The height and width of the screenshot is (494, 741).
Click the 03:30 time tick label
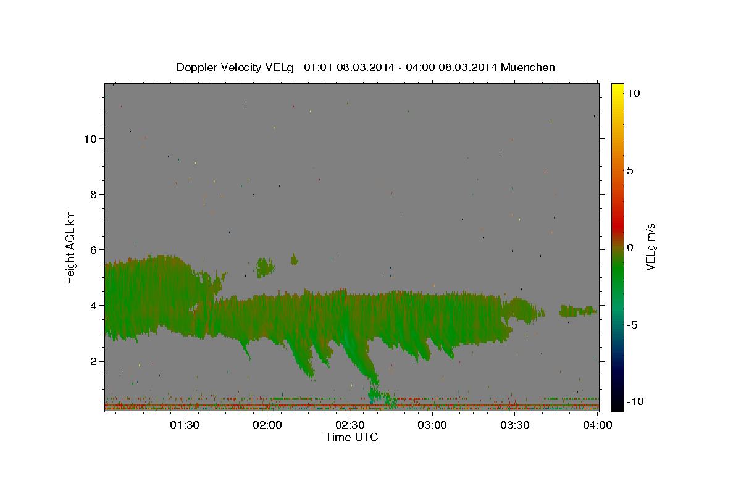point(515,425)
